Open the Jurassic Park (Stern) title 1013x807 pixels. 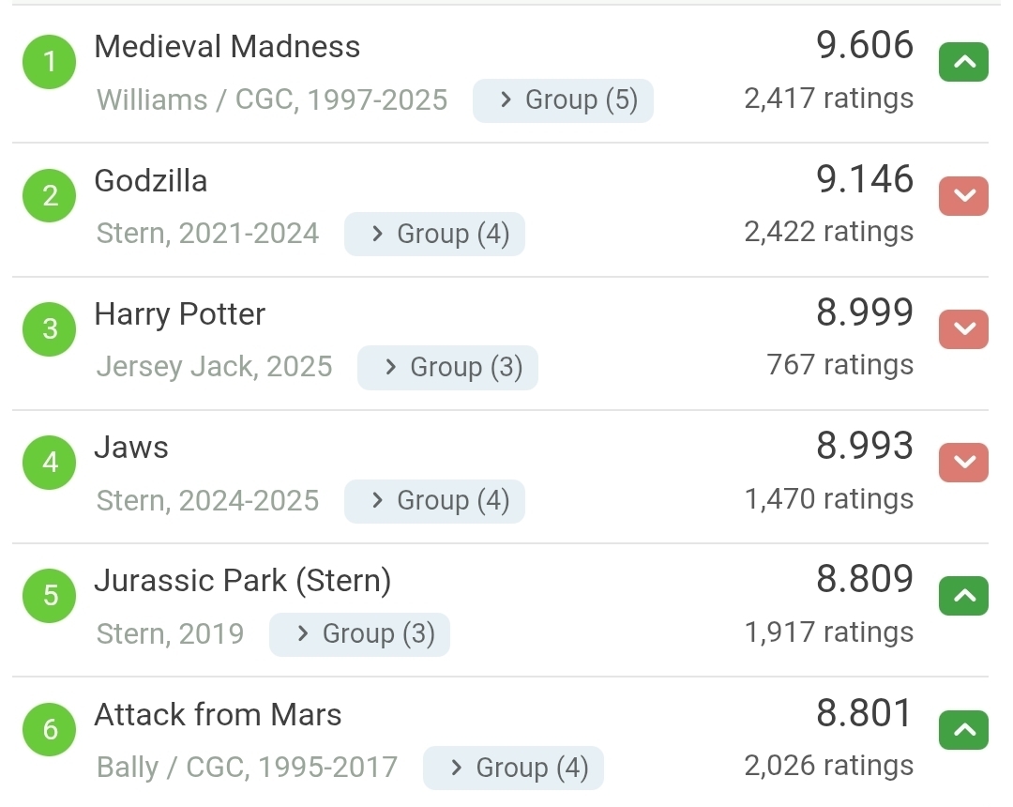[x=242, y=581]
